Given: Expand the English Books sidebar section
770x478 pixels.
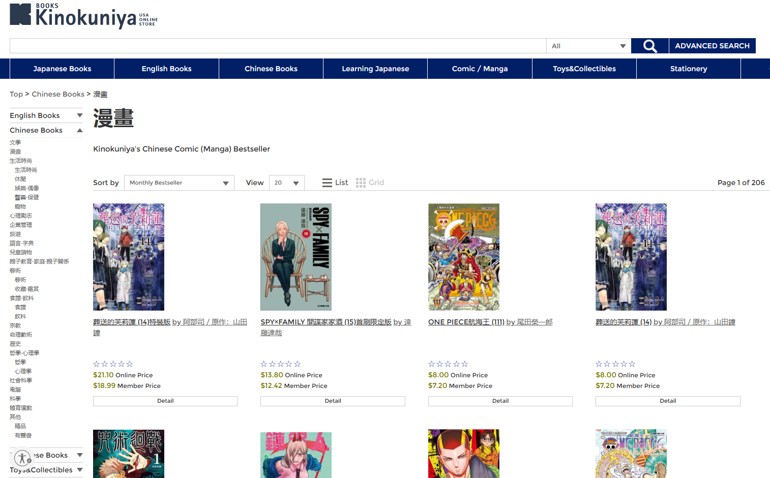Looking at the screenshot, I should point(46,115).
